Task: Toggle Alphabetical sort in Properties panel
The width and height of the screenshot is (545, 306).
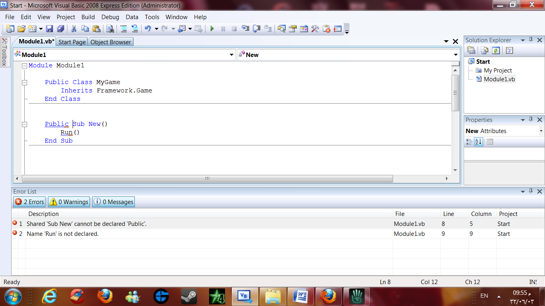Action: (478, 142)
